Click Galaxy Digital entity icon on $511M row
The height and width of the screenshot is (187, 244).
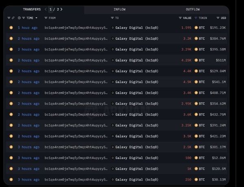pos(113,60)
